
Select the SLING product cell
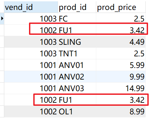77,42
